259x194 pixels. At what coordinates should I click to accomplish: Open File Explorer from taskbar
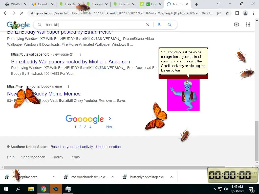tap(31, 189)
